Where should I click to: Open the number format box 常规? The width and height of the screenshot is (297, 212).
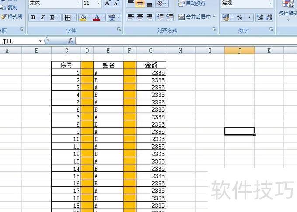point(247,3)
